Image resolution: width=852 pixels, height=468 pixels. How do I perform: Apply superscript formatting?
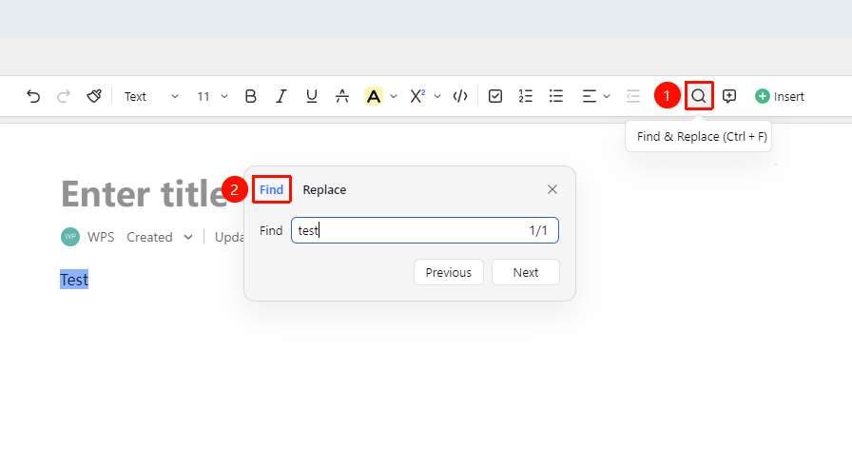(x=417, y=96)
